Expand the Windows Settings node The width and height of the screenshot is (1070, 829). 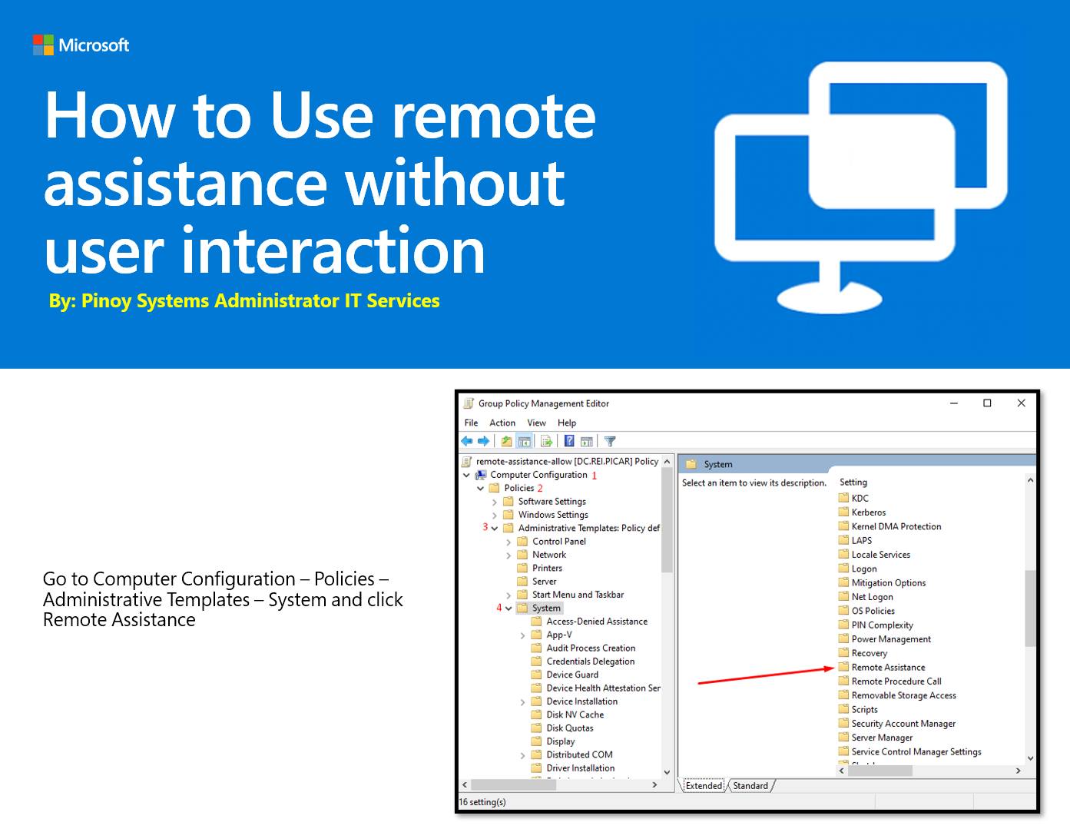click(x=495, y=515)
